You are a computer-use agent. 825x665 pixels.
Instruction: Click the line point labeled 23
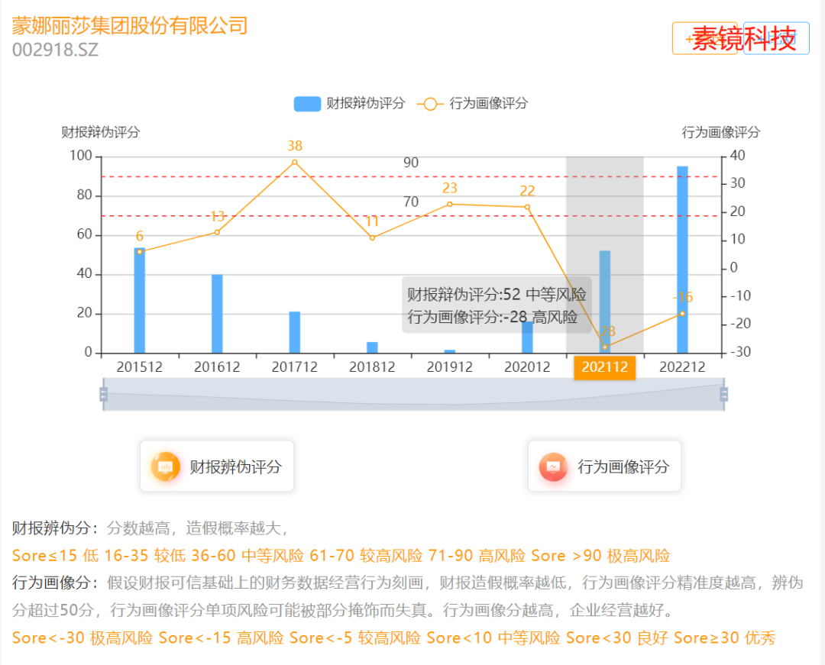pyautogui.click(x=450, y=204)
